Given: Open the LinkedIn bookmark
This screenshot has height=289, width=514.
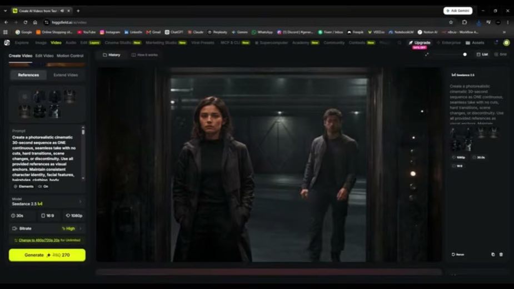Looking at the screenshot, I should coord(133,32).
